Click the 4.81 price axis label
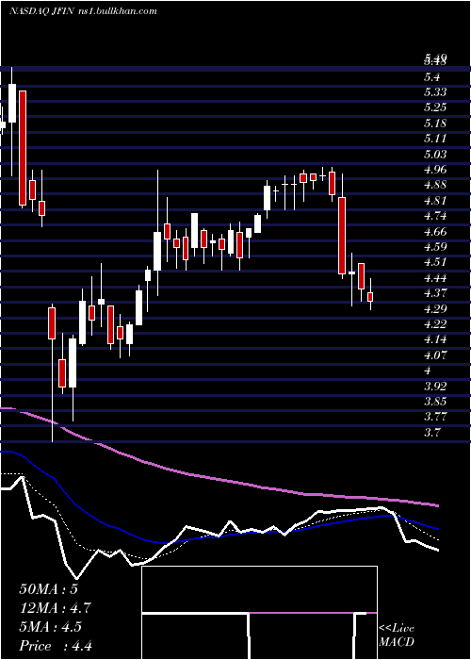 click(435, 200)
